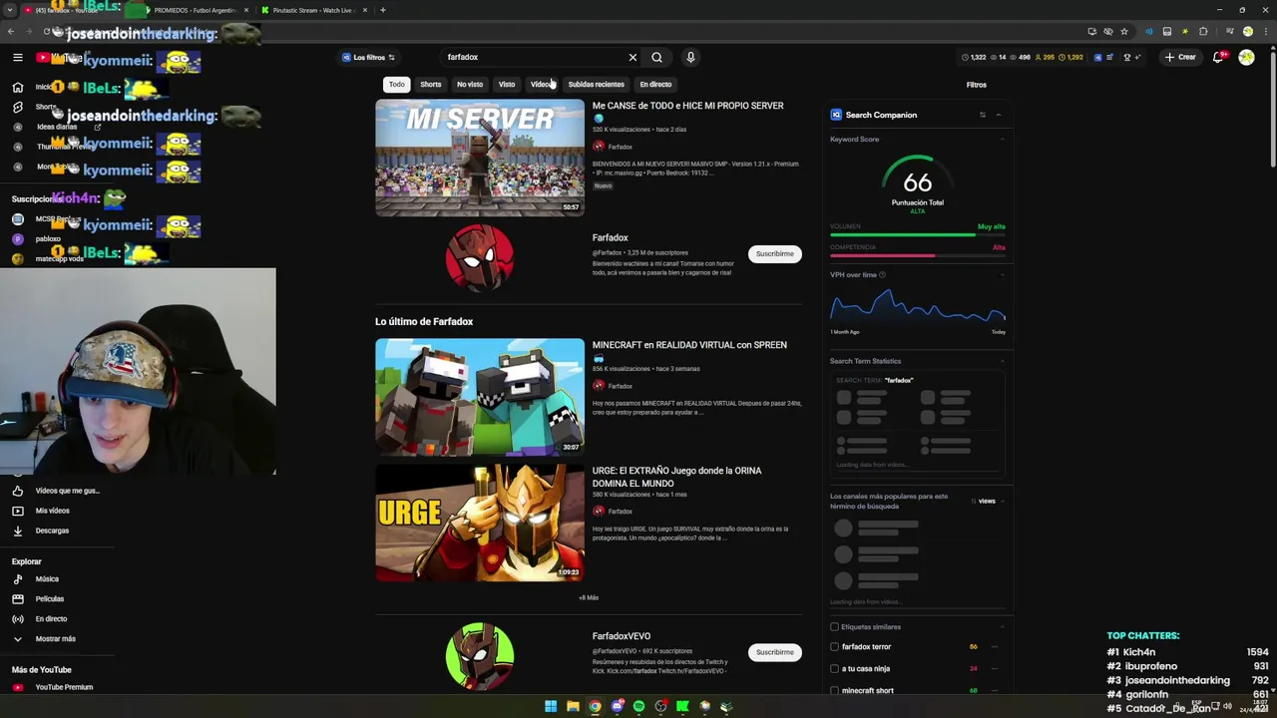1277x718 pixels.
Task: Select the Todo filter chip
Action: pos(397,85)
